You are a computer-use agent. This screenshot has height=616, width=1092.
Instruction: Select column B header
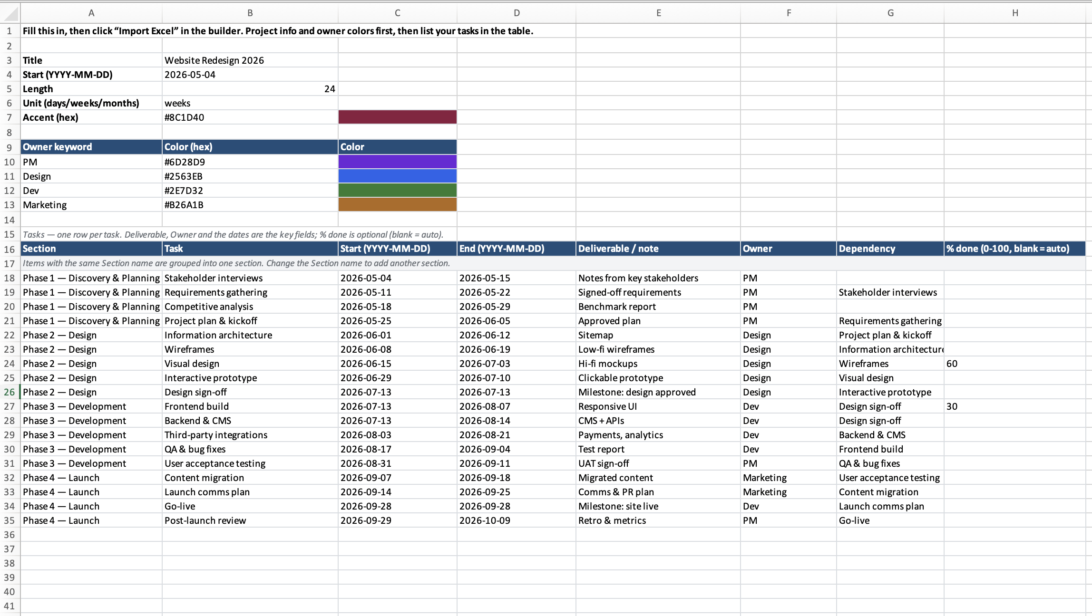pyautogui.click(x=250, y=13)
